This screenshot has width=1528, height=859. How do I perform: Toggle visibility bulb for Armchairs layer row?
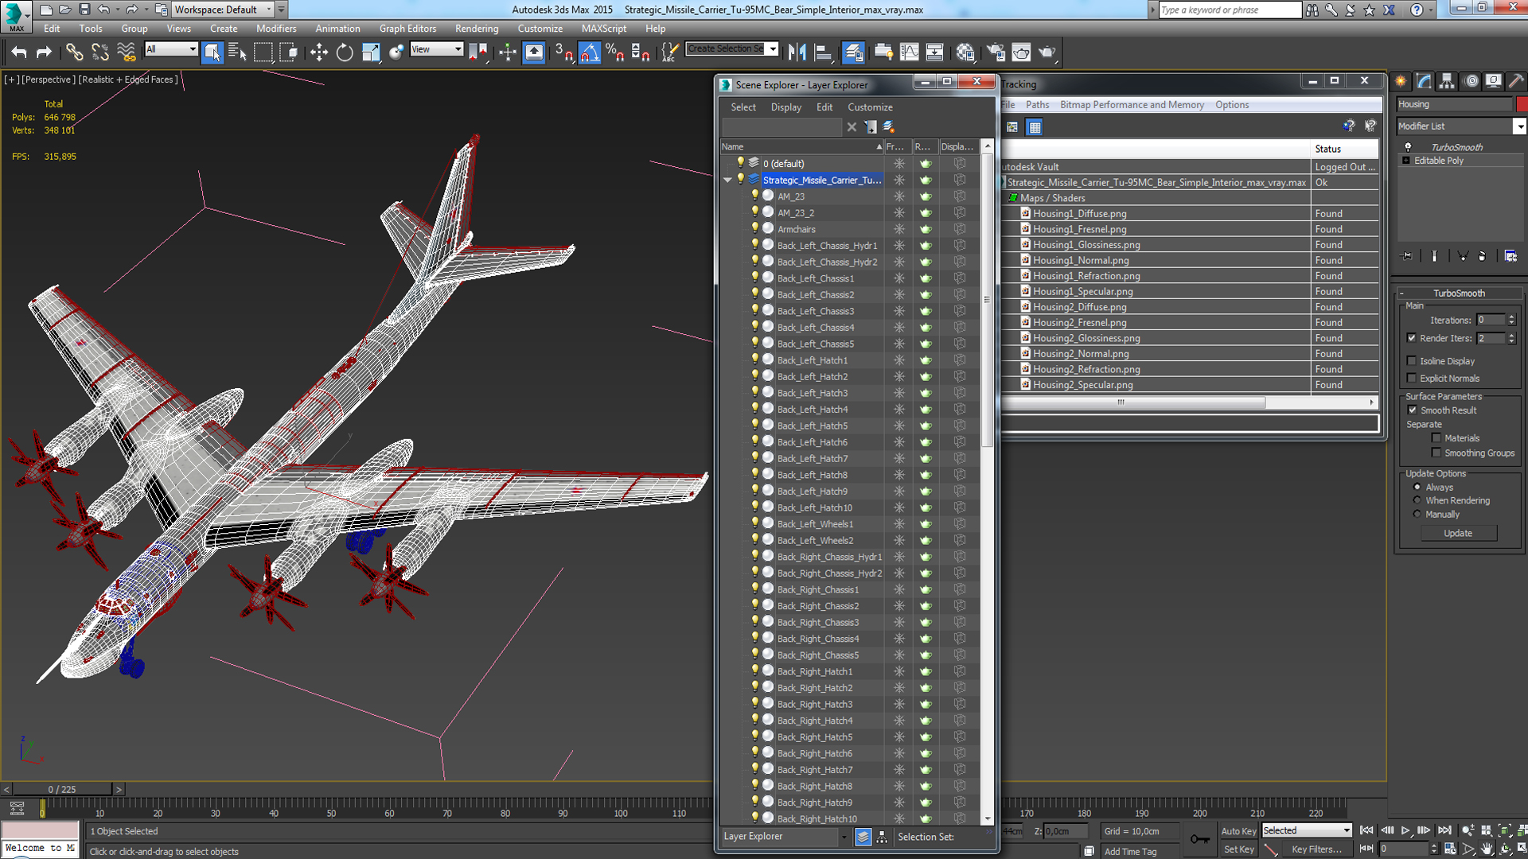click(x=755, y=229)
